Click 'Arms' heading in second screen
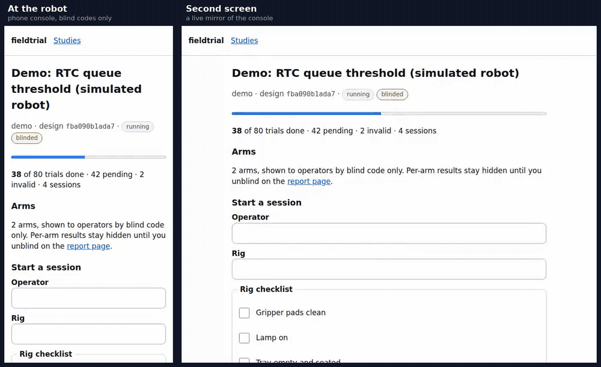The height and width of the screenshot is (367, 601). (x=244, y=152)
